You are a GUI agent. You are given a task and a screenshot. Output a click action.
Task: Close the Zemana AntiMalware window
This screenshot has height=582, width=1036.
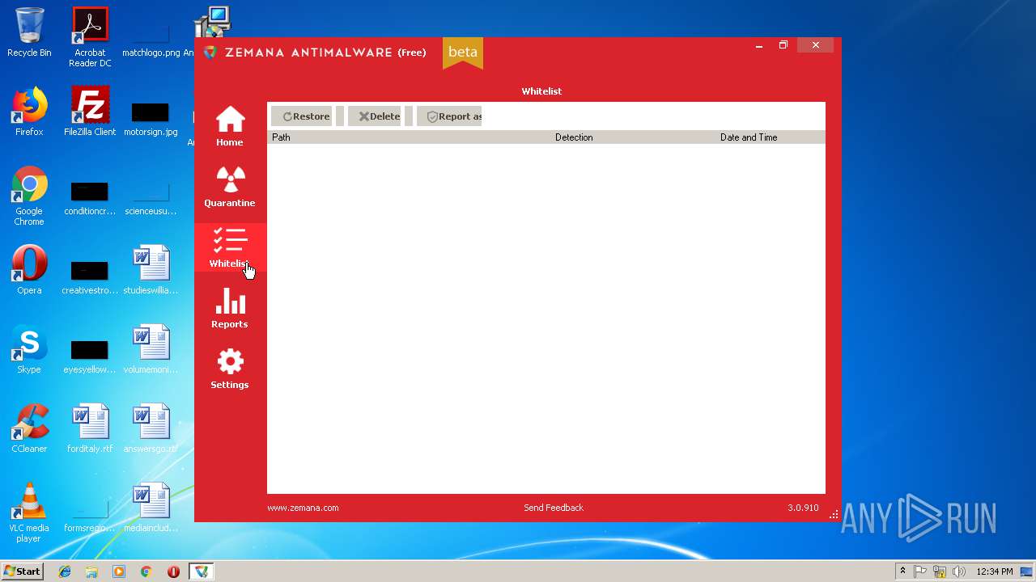click(816, 45)
